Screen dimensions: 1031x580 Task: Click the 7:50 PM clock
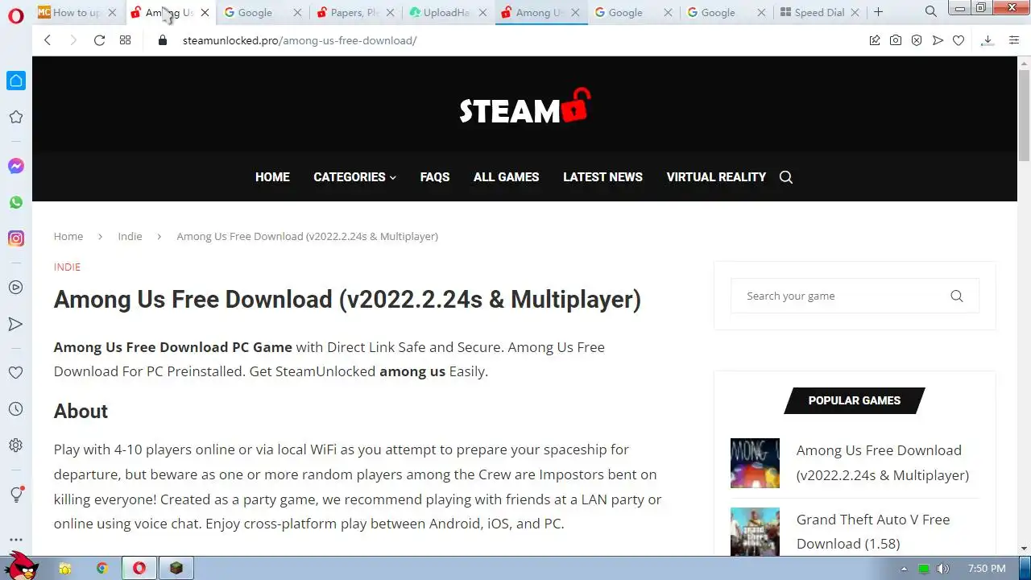(987, 569)
